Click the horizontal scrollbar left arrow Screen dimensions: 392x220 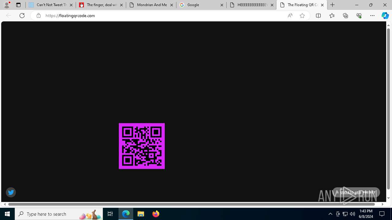click(5, 204)
